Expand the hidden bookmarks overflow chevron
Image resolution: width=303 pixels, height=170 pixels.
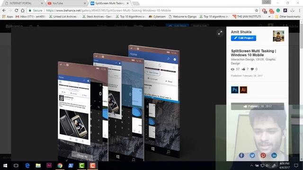tap(269, 17)
